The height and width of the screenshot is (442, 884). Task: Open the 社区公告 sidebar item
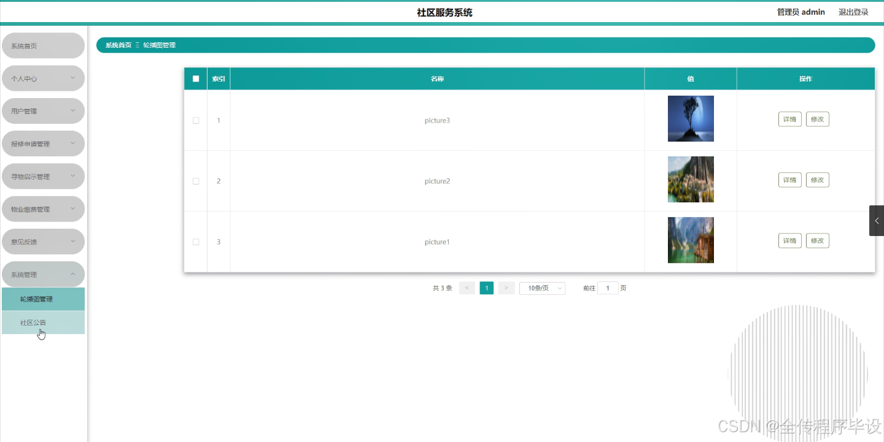point(43,322)
